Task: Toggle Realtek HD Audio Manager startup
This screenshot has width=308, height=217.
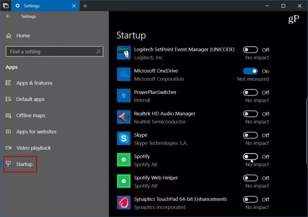Action: pyautogui.click(x=251, y=114)
